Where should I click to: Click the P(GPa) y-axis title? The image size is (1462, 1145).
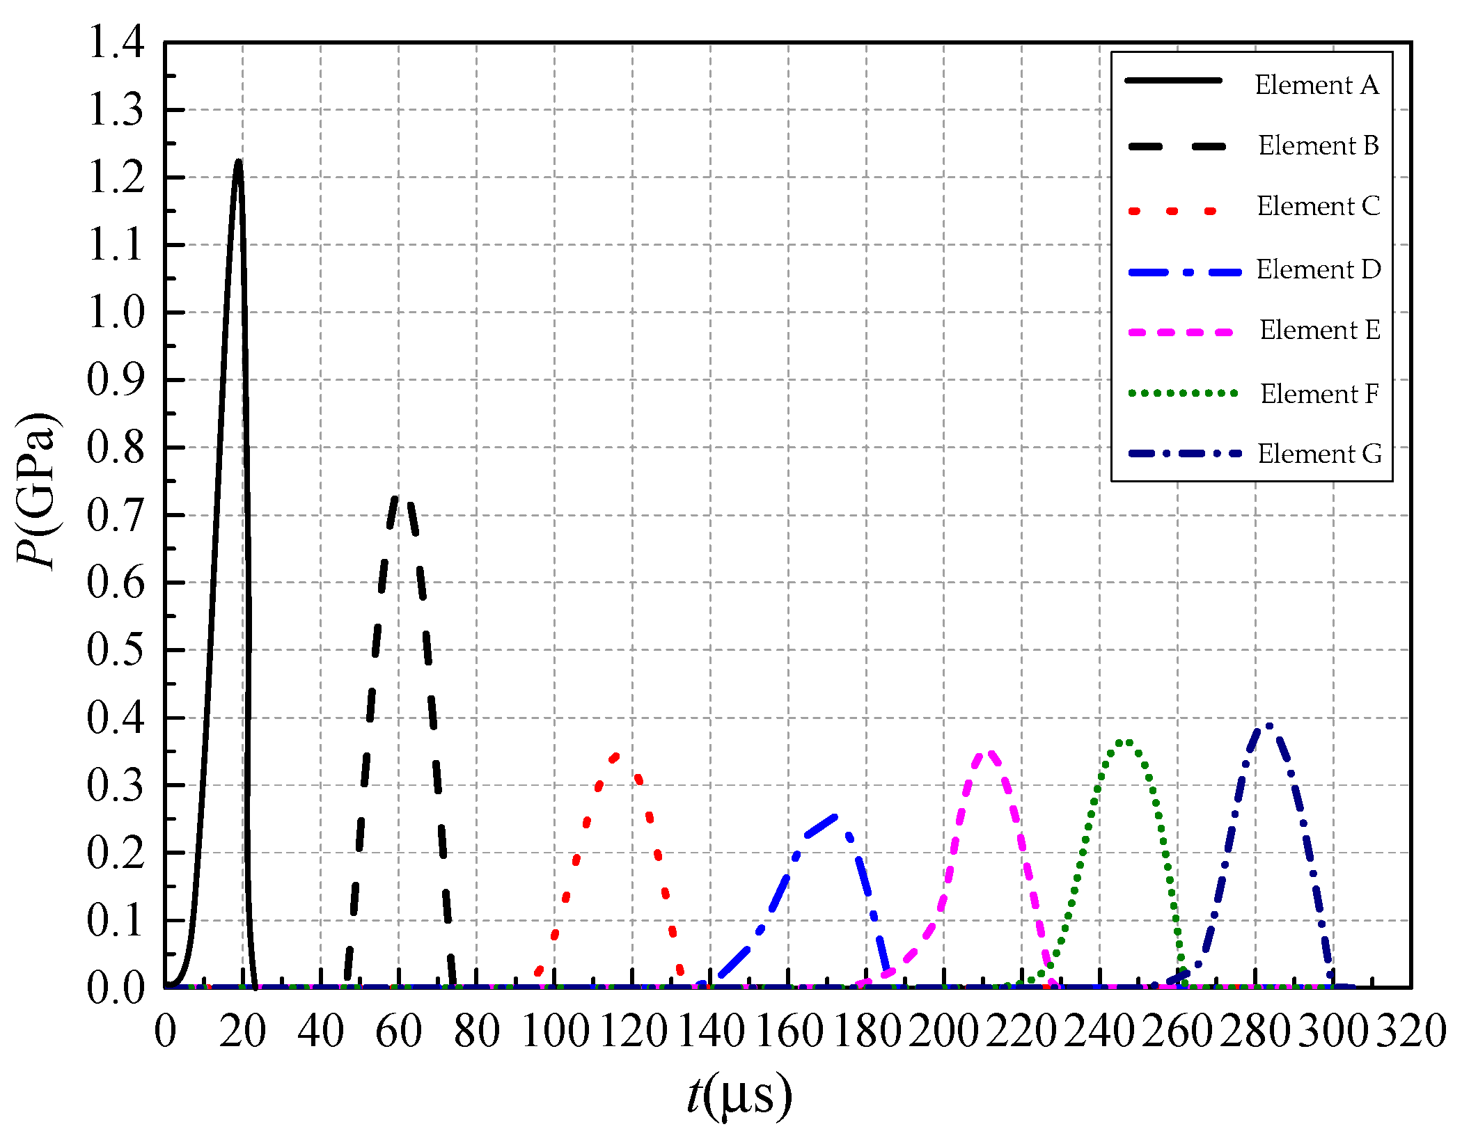point(36,491)
